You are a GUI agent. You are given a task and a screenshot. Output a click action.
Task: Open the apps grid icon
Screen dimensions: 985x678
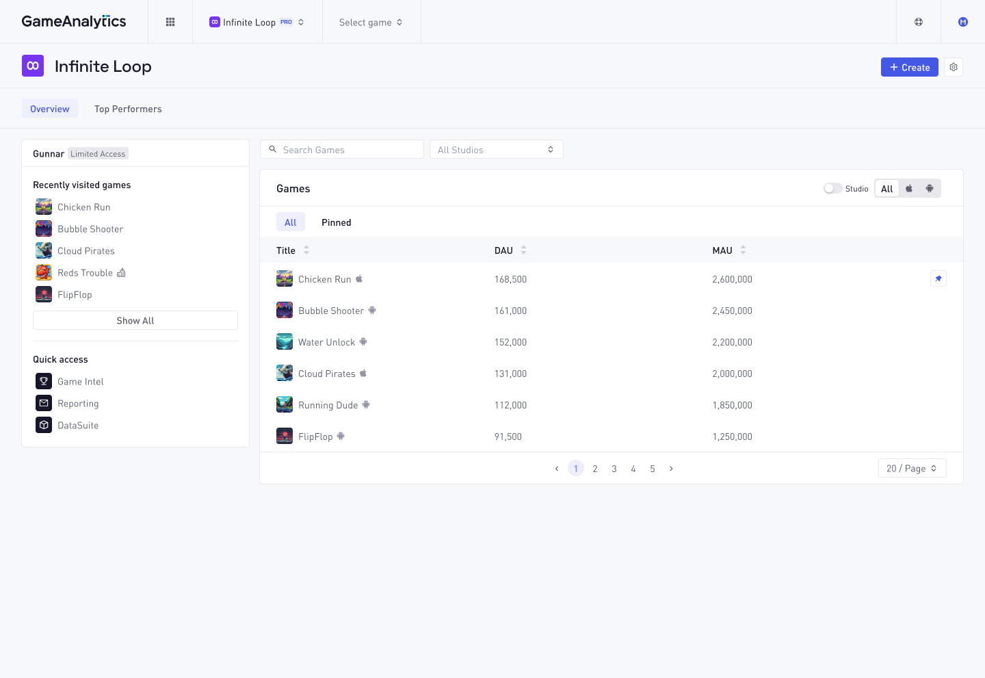tap(170, 22)
